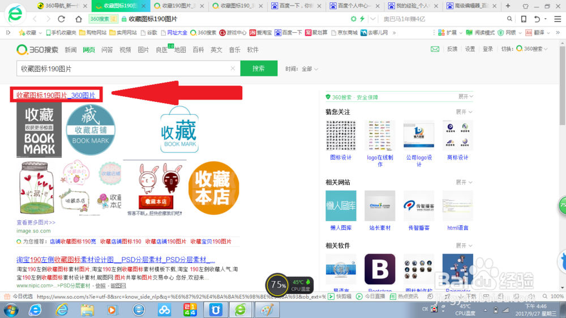The height and width of the screenshot is (318, 566).
Task: Open the file explorer taskbar icon
Action: point(87,310)
